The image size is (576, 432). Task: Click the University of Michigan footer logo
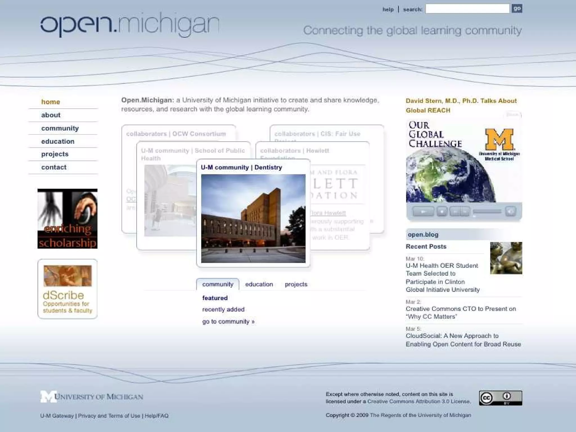tap(92, 397)
